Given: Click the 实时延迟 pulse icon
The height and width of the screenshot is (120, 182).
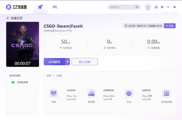Looking at the screenshot, I should [61, 48].
